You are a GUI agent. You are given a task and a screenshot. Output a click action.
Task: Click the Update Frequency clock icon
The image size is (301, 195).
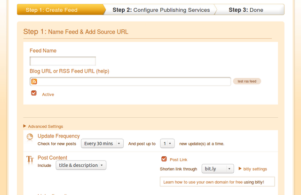click(x=30, y=137)
